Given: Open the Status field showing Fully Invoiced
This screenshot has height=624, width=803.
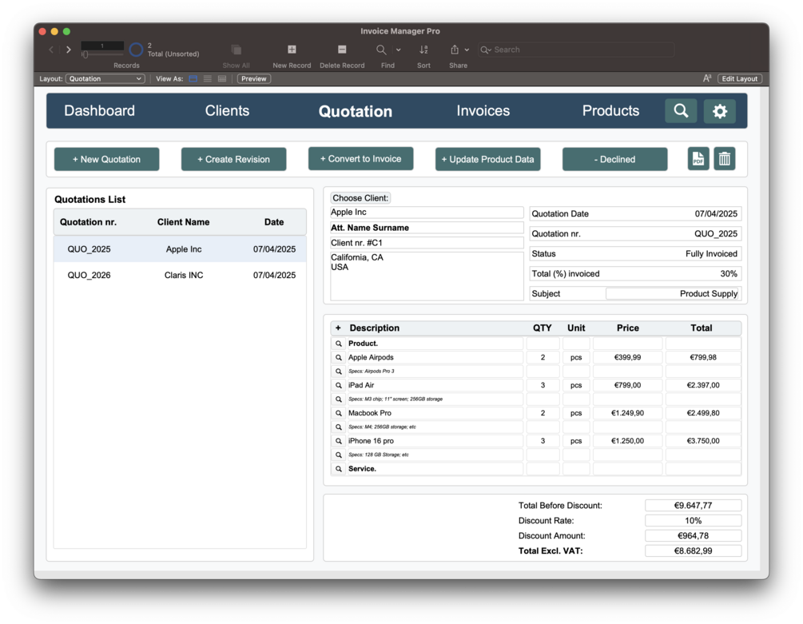Looking at the screenshot, I should pos(635,254).
